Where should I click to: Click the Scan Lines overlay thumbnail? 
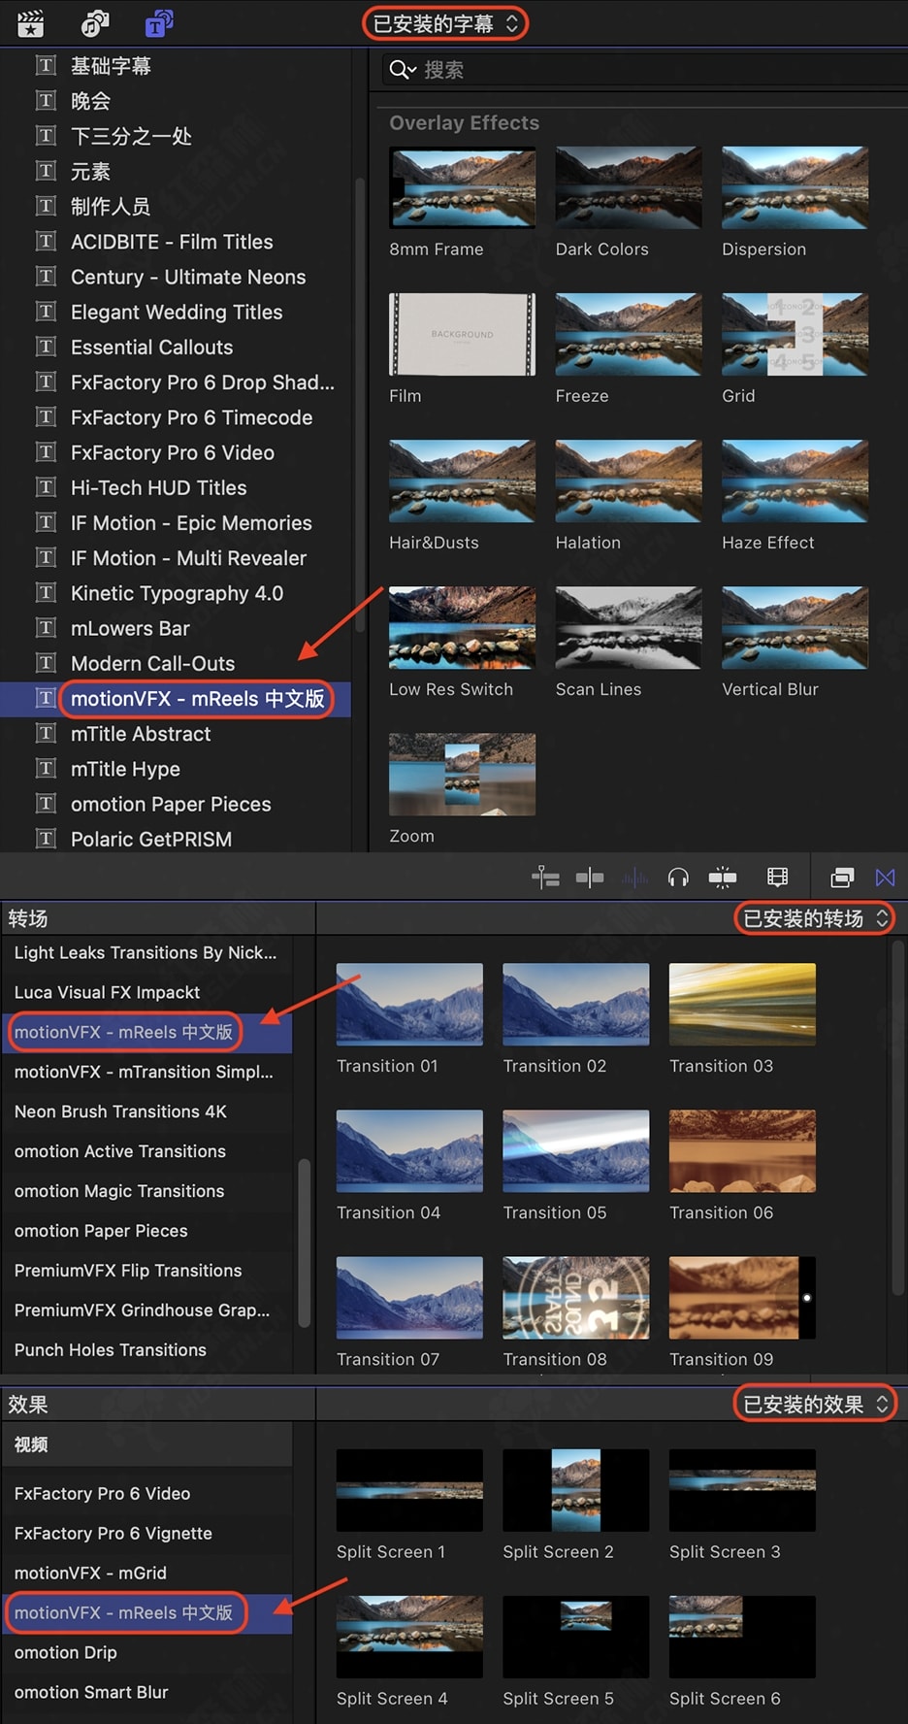tap(629, 627)
